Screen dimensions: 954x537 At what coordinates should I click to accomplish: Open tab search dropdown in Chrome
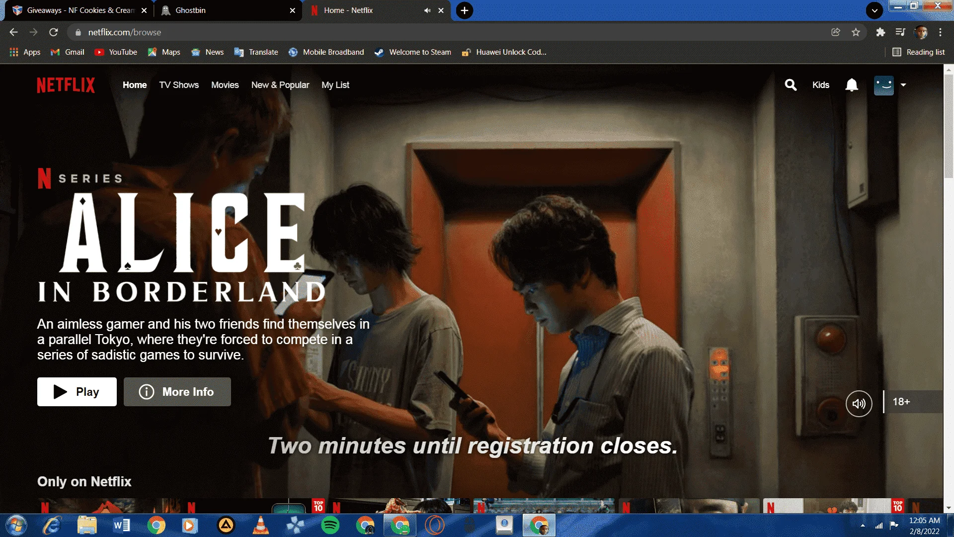tap(874, 10)
